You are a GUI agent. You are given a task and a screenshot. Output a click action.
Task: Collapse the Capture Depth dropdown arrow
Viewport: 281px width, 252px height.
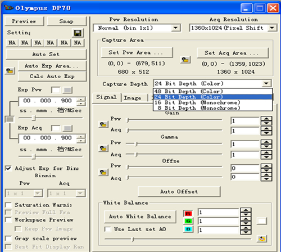pos(266,83)
